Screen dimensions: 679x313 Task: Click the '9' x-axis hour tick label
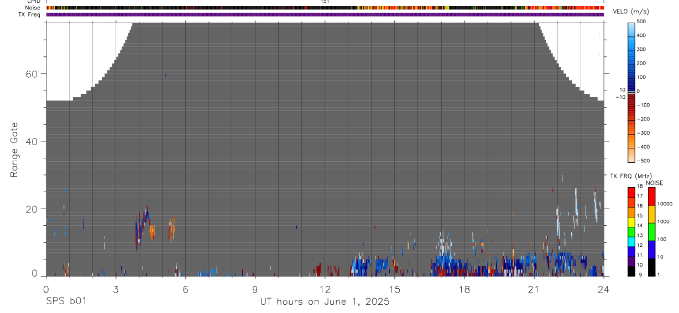pos(255,289)
